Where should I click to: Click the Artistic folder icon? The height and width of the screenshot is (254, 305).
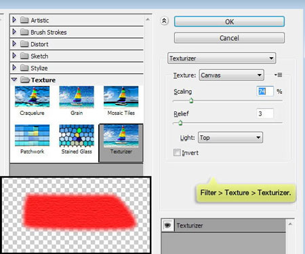tap(24, 20)
